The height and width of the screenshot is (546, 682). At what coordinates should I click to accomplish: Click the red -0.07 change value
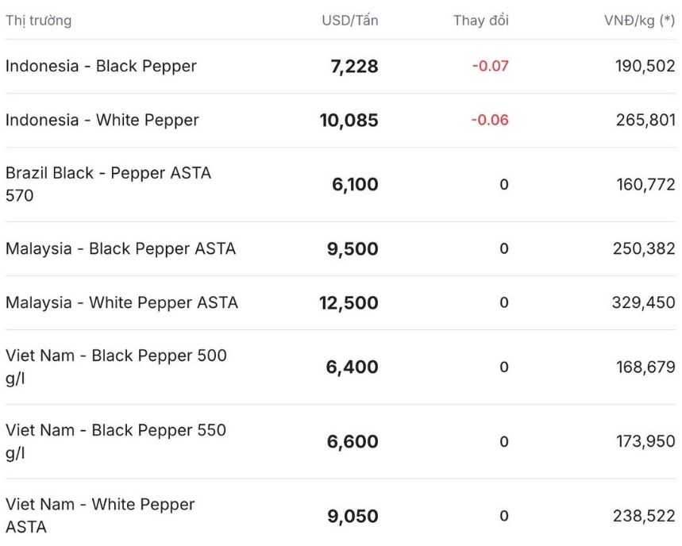tap(490, 66)
